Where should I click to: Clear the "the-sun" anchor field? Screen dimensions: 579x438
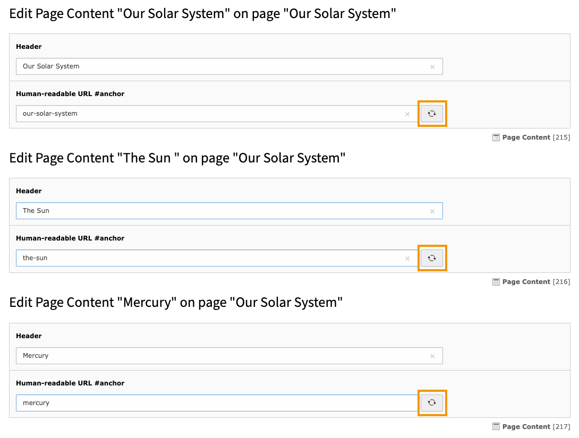[x=407, y=259]
